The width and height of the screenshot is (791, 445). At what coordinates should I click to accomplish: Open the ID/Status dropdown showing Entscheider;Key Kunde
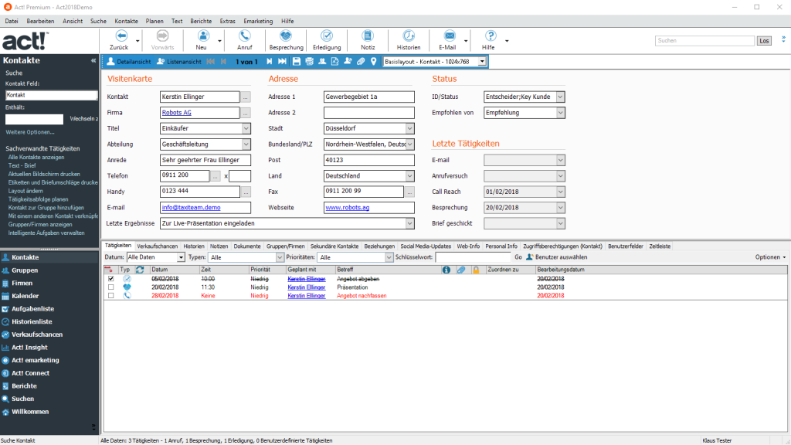[x=561, y=97]
